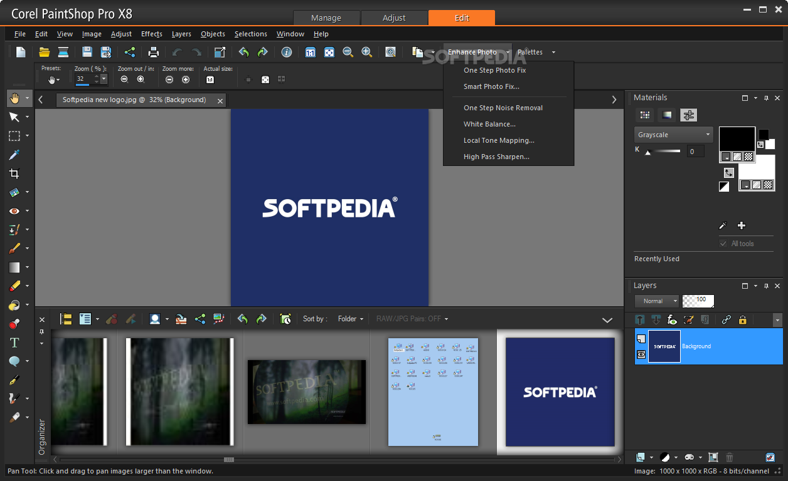Toggle the Navigation pane in Organizer

66,319
